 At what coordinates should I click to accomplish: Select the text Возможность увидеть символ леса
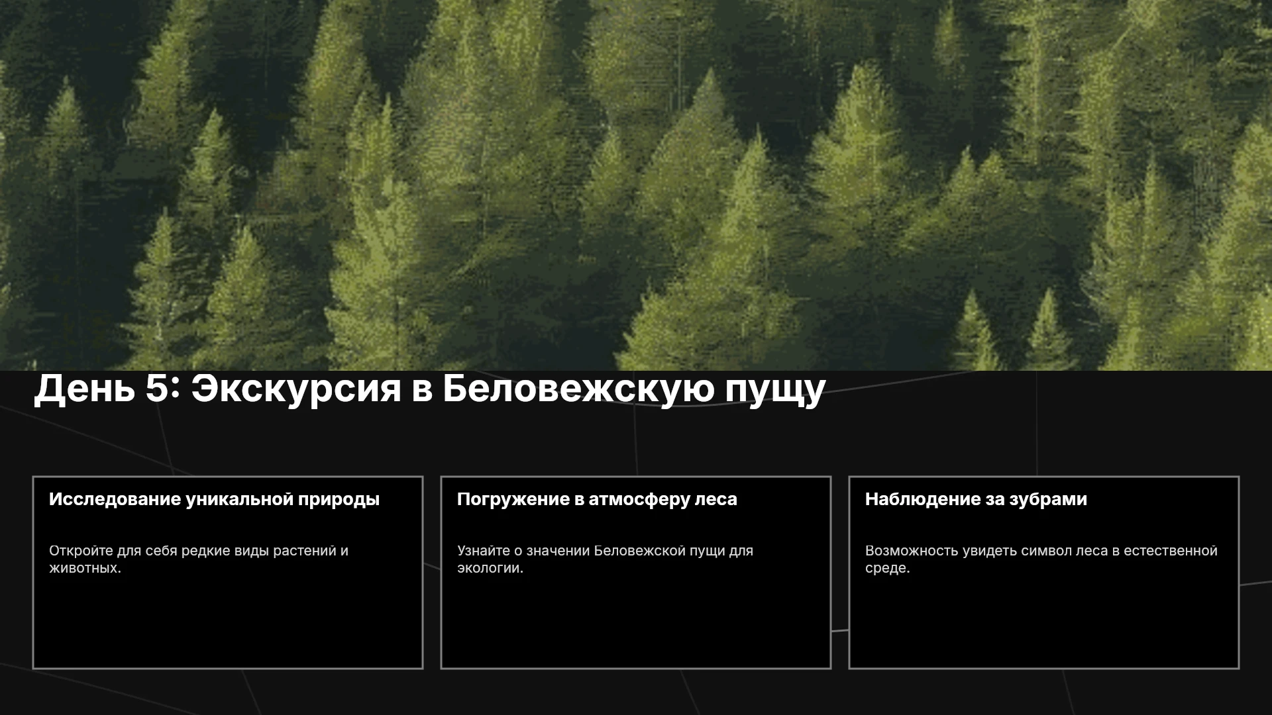point(1041,559)
